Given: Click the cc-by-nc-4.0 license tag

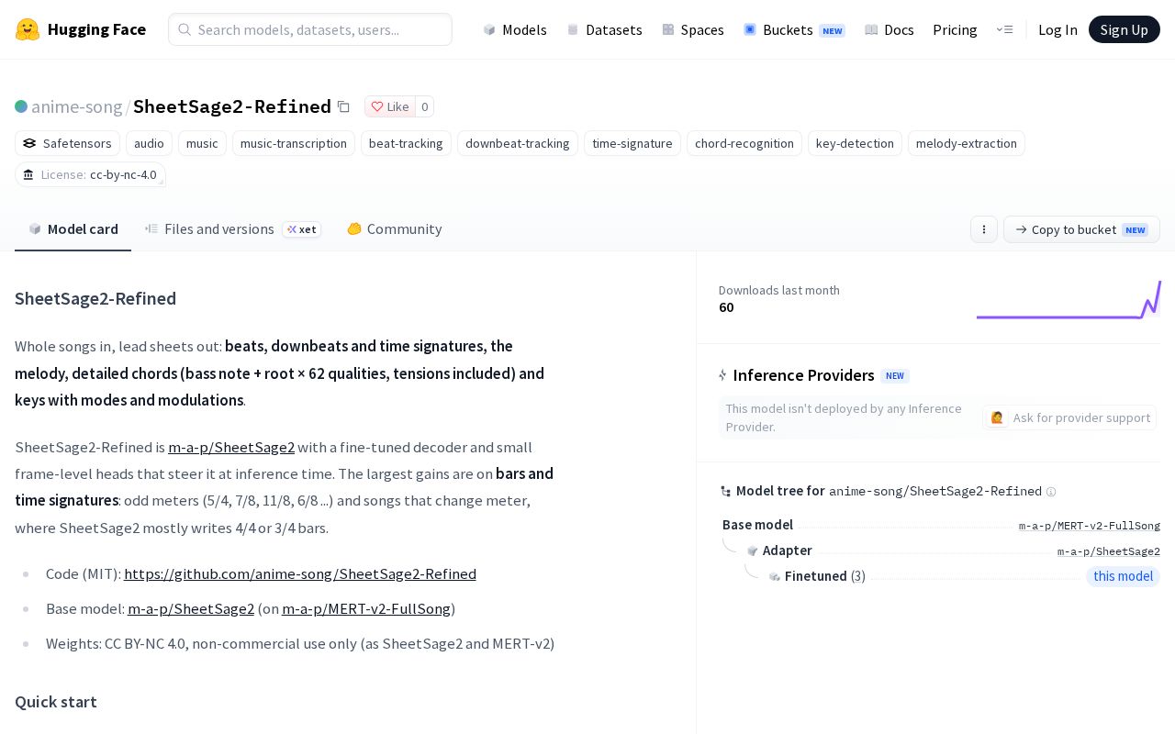Looking at the screenshot, I should pyautogui.click(x=90, y=174).
